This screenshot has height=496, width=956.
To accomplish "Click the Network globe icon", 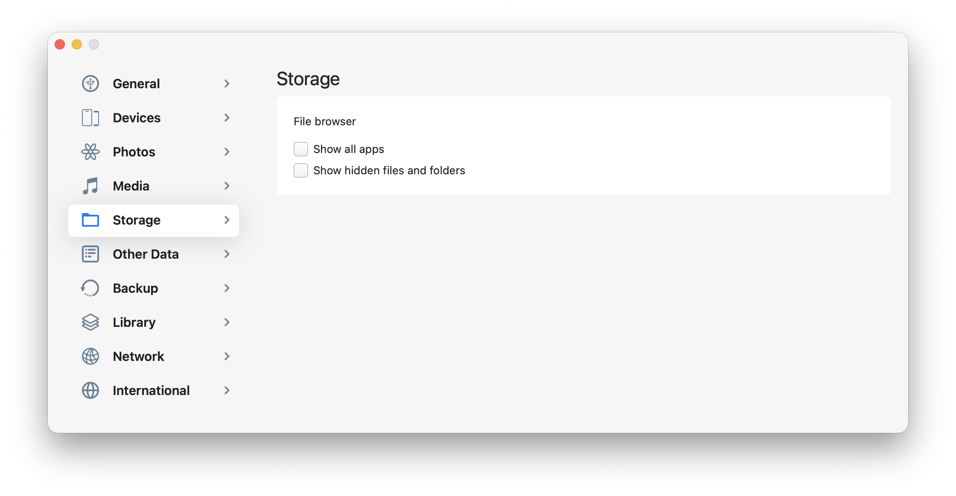I will (x=90, y=356).
